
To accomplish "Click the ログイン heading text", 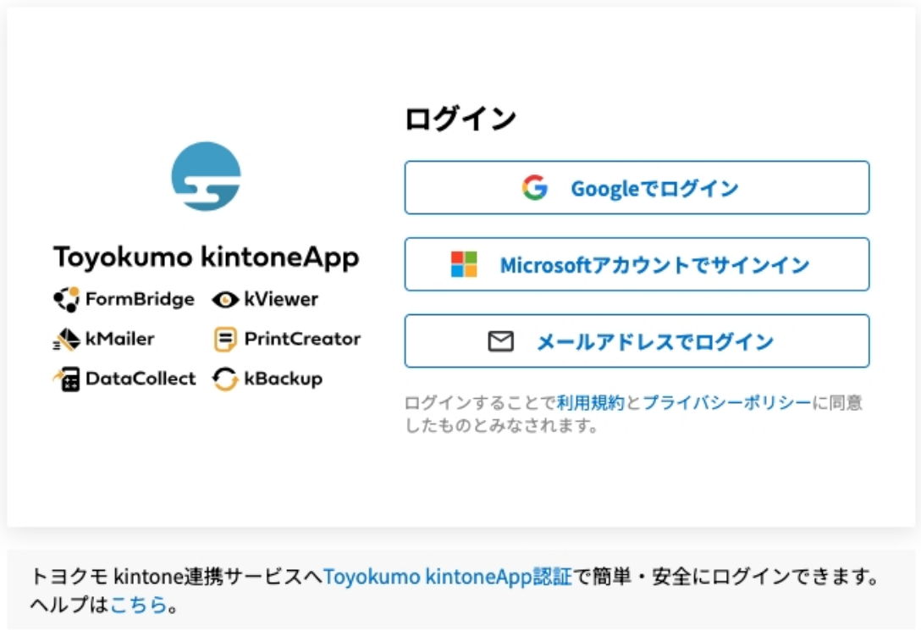I will [x=460, y=119].
